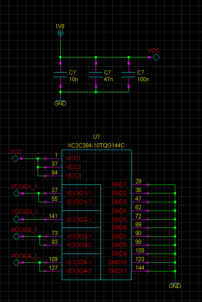Select the VCC port near the capacitors
The image size is (202, 302).
click(x=156, y=57)
